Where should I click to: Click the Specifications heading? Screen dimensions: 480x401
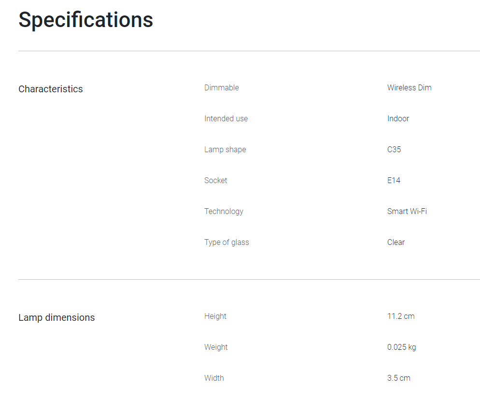(85, 20)
